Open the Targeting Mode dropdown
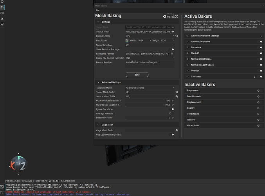 coord(149,87)
